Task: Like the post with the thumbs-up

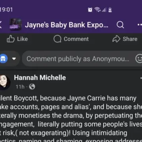Action: [17, 39]
